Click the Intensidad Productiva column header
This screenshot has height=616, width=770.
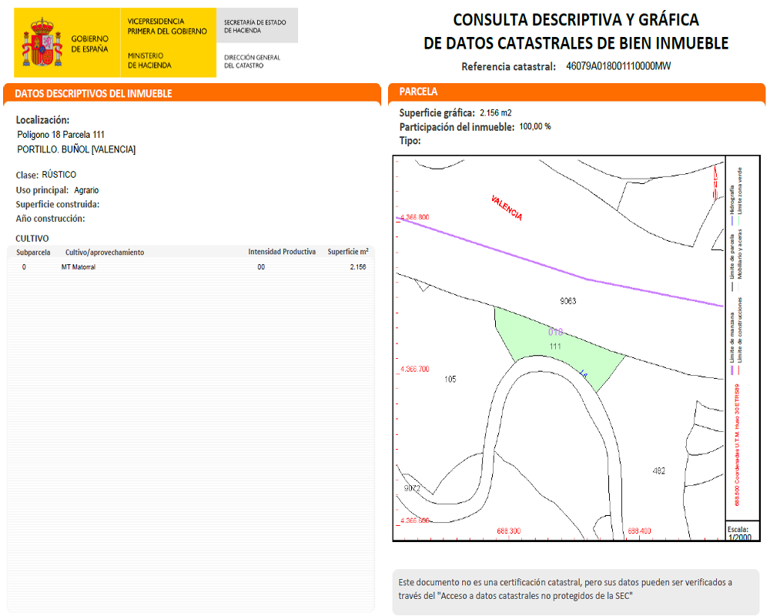(x=281, y=252)
